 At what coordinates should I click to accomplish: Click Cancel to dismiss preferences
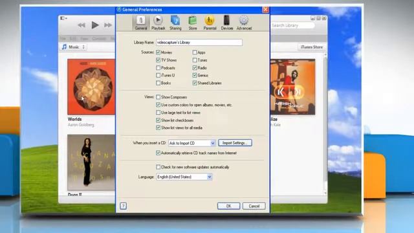tap(254, 206)
